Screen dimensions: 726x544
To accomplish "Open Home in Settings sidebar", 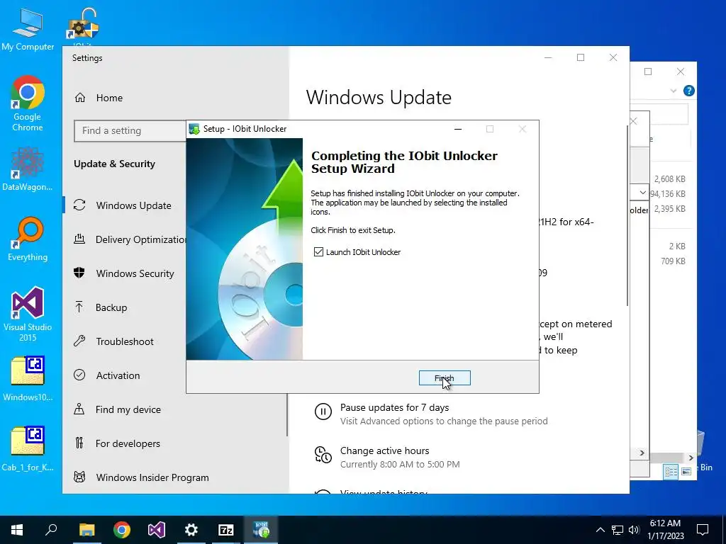I will pos(109,98).
